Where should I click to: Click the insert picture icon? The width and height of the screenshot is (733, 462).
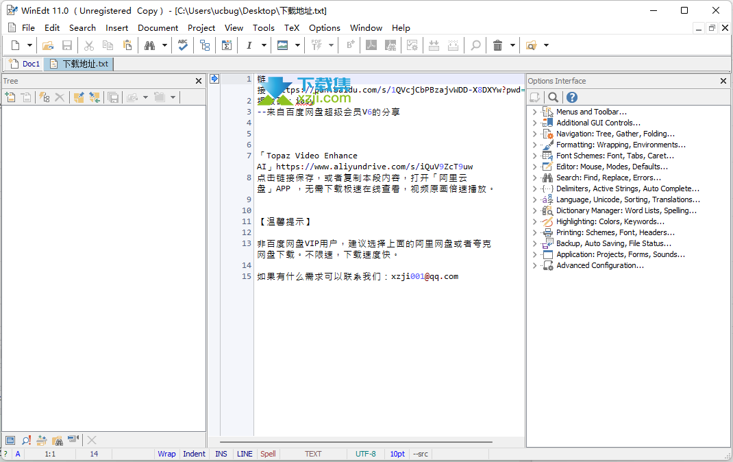282,45
